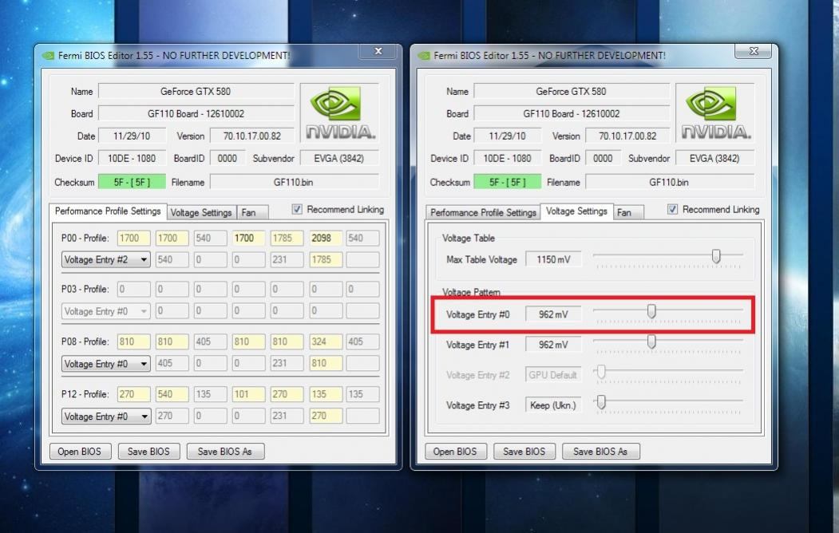Viewport: 839px width, 533px height.
Task: Click Save BIOS As button in right window
Action: pos(601,451)
